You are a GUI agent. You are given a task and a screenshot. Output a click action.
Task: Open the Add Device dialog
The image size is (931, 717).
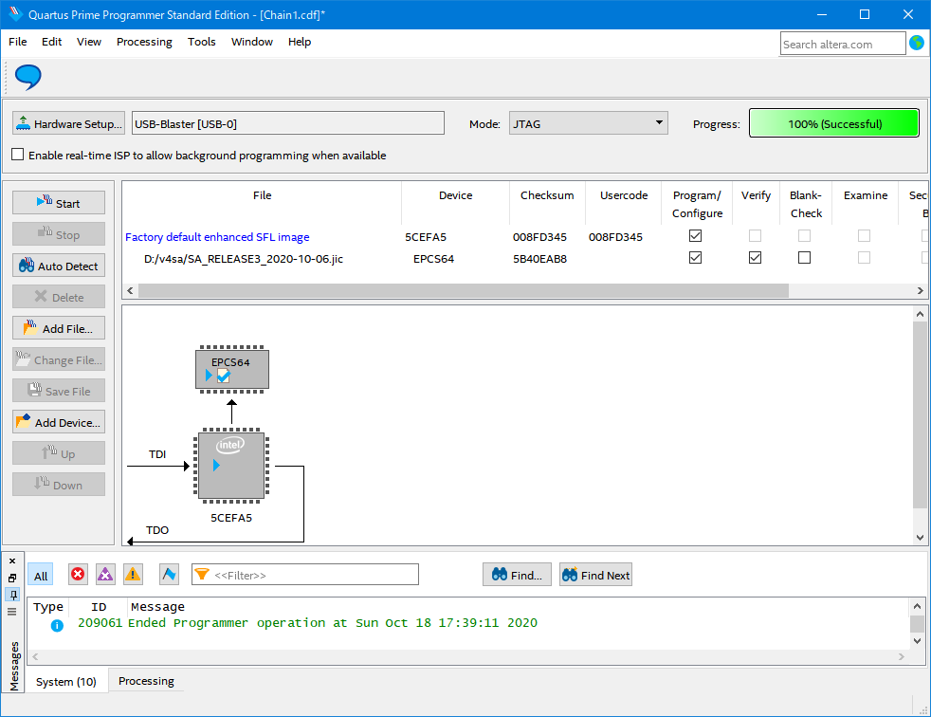pos(59,422)
